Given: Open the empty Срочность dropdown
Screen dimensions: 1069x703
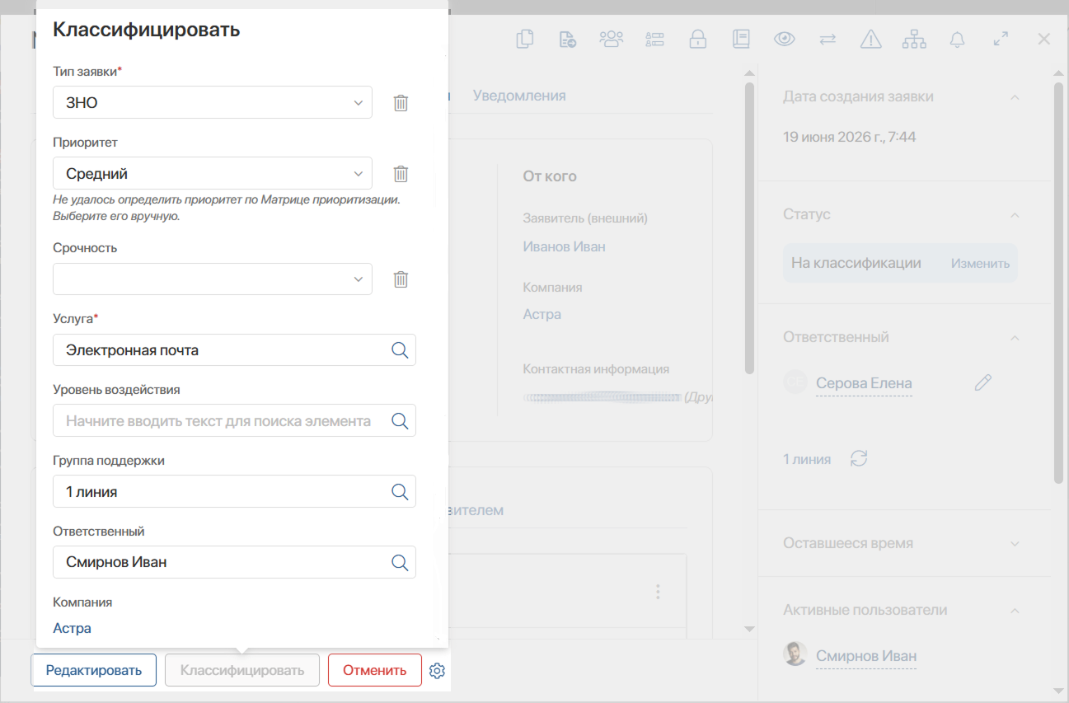Looking at the screenshot, I should click(213, 279).
